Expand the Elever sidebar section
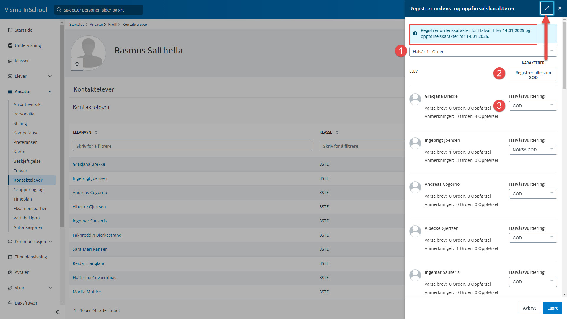This screenshot has width=567, height=319. [50, 76]
